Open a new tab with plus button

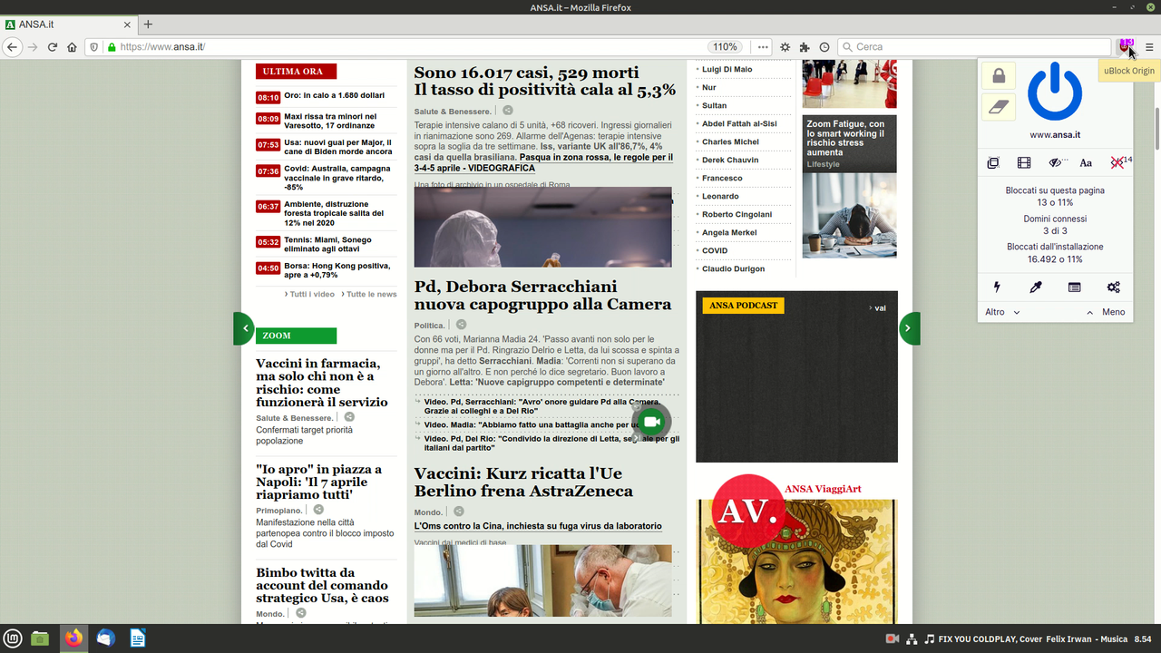(x=148, y=24)
